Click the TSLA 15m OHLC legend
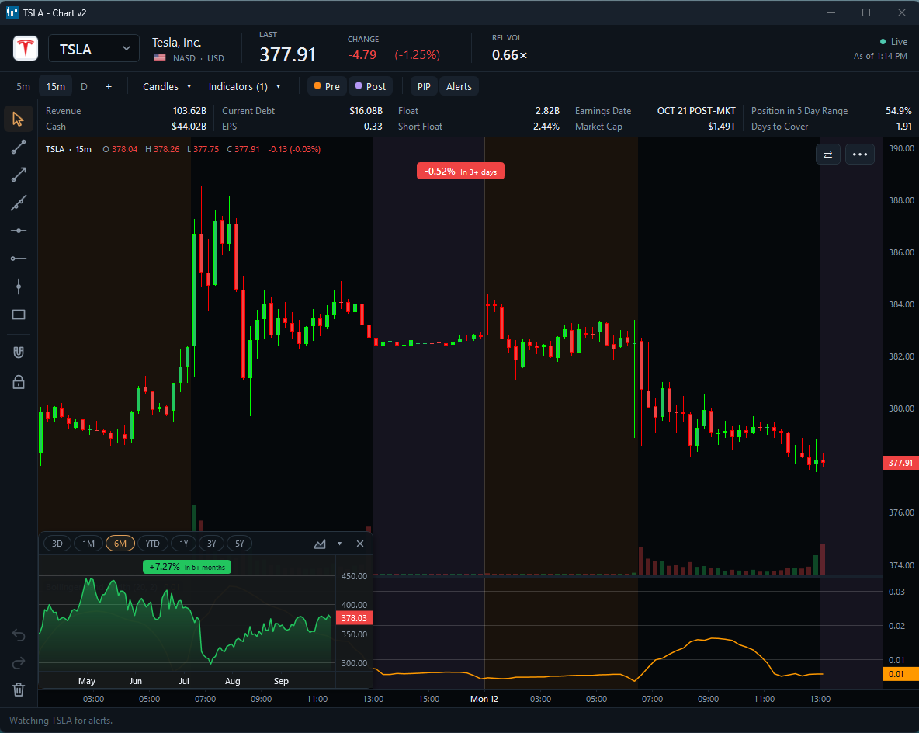The image size is (919, 733). (183, 149)
